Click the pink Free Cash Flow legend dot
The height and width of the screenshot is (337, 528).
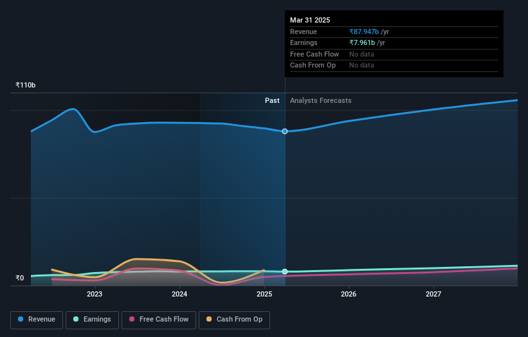[132, 319]
